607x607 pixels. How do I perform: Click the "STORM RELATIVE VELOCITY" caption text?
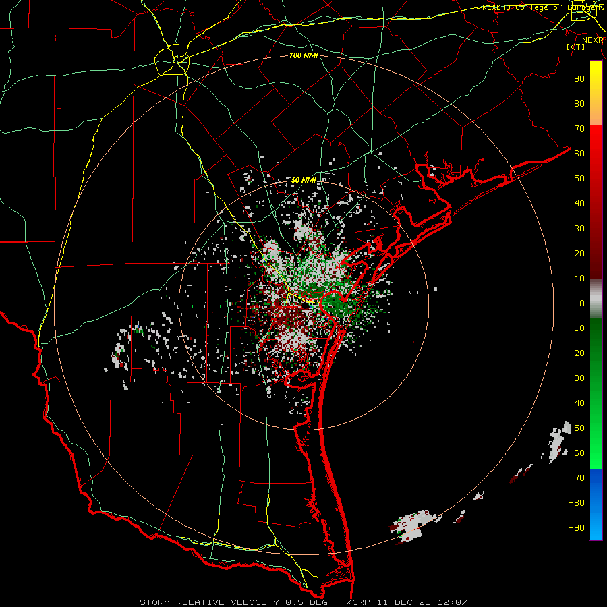[211, 602]
